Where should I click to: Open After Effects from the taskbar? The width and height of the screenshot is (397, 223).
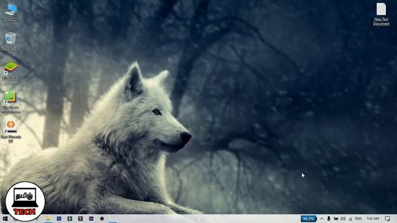click(x=91, y=219)
